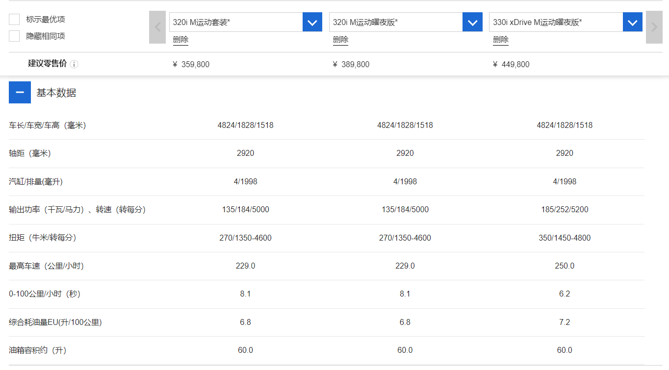This screenshot has height=370, width=669.
Task: Delete the 320i M运动曜夜版 column
Action: pyautogui.click(x=340, y=40)
